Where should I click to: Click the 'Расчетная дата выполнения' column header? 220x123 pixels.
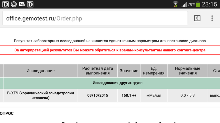pos(97,71)
